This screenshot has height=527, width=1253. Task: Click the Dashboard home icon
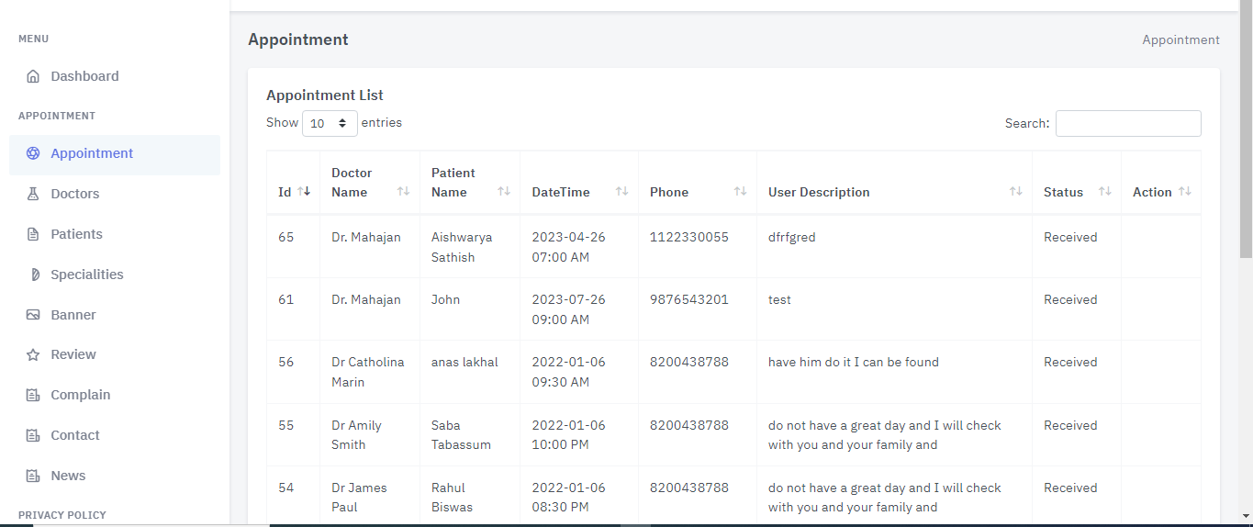click(x=33, y=76)
